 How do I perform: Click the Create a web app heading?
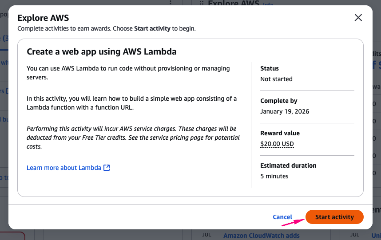click(102, 51)
